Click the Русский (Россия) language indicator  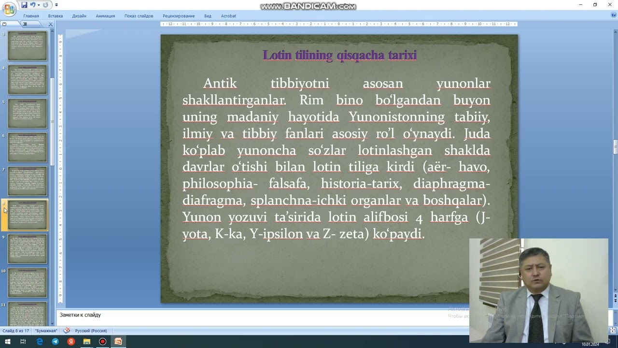coord(91,331)
